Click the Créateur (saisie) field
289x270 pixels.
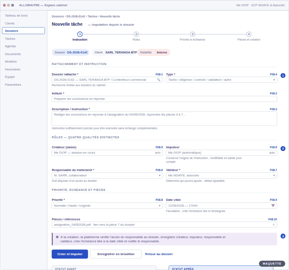coord(107,152)
